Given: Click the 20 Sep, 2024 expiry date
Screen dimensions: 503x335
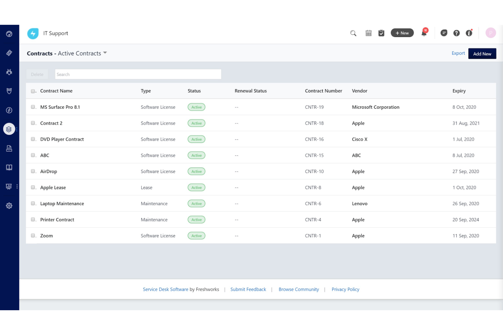Looking at the screenshot, I should point(466,220).
